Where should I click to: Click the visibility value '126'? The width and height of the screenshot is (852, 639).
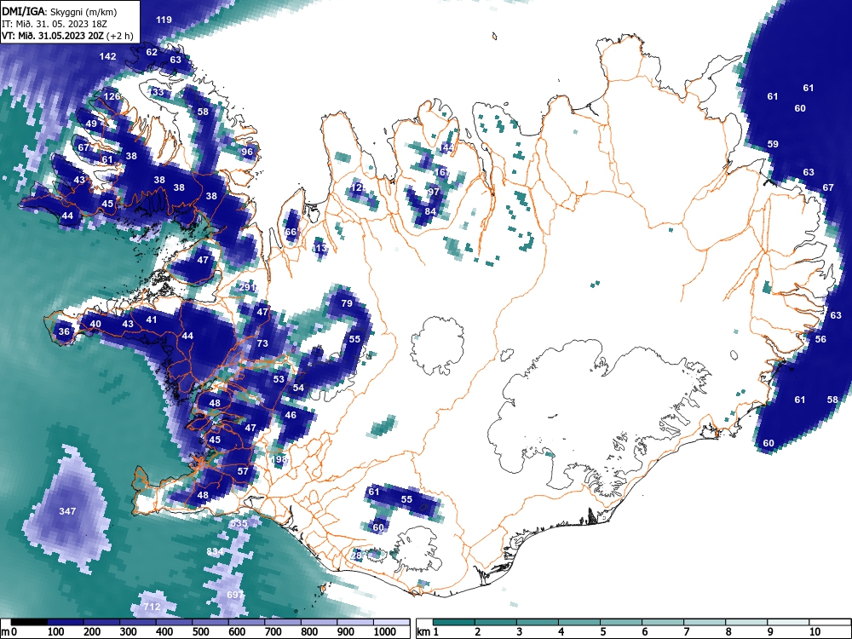(112, 97)
